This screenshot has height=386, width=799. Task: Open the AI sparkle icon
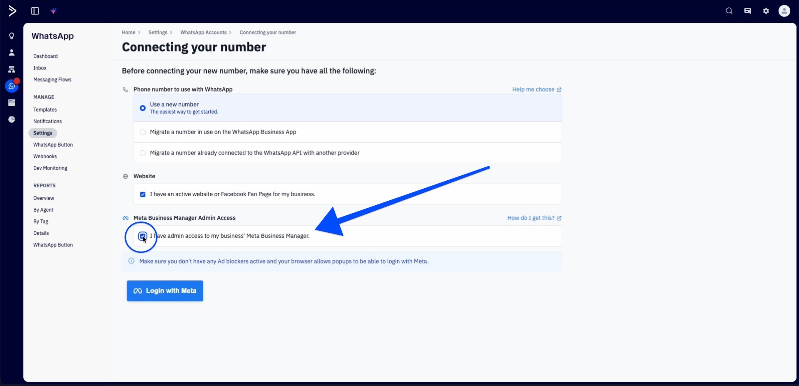[x=53, y=11]
